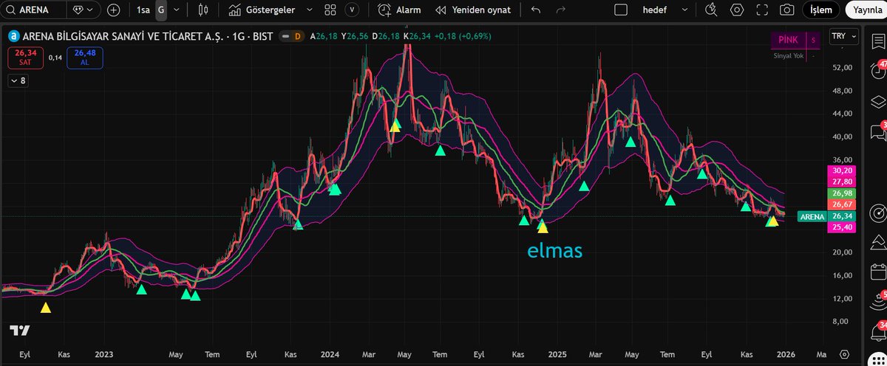
Task: Click the 26,48 AL buy button
Action: (85, 58)
